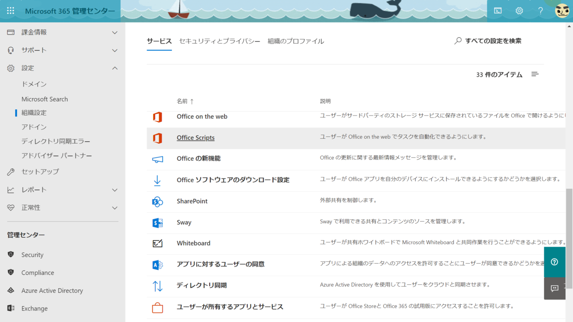The image size is (573, 322).
Task: Switch to the セキュリティとプライバシー tab
Action: [219, 41]
